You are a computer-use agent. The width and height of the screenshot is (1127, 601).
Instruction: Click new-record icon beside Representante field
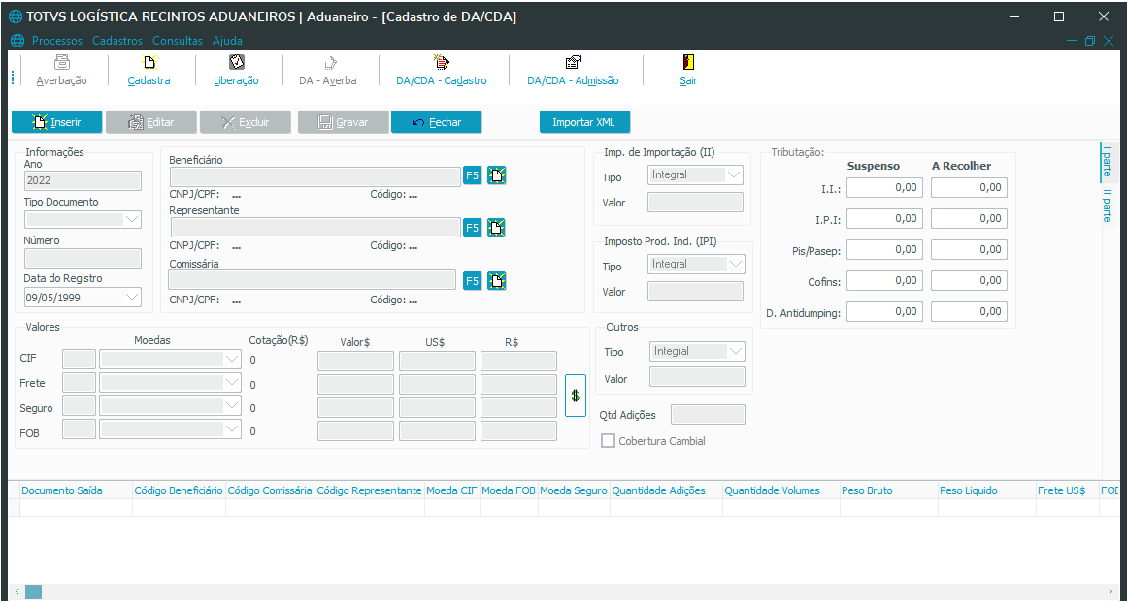[497, 228]
